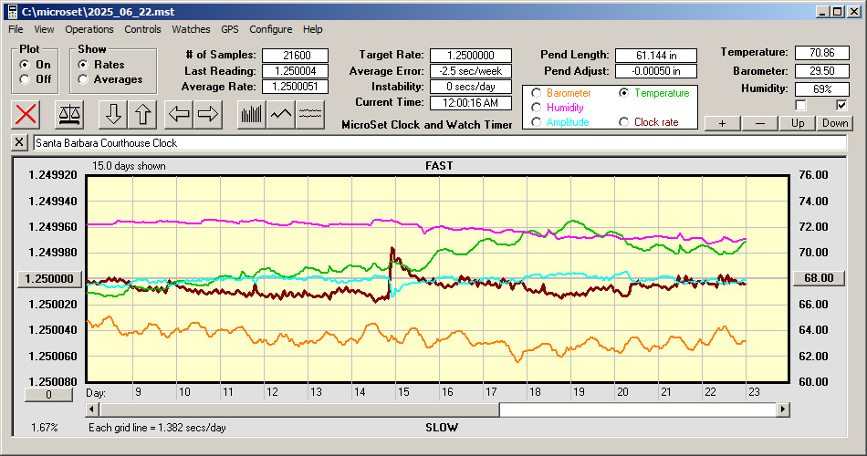Click the Down button
Screen dimensions: 867x456
(835, 123)
